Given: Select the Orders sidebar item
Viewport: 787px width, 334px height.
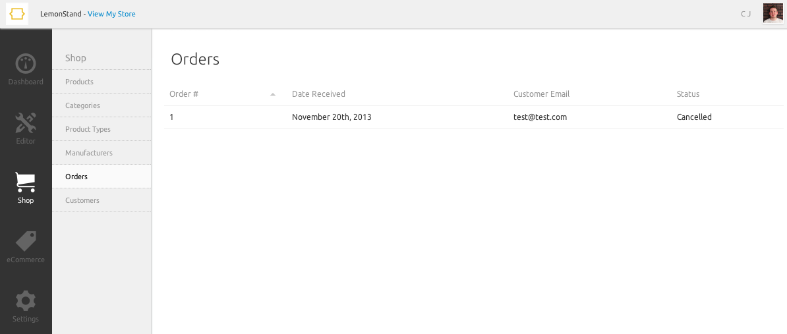Looking at the screenshot, I should coord(102,177).
